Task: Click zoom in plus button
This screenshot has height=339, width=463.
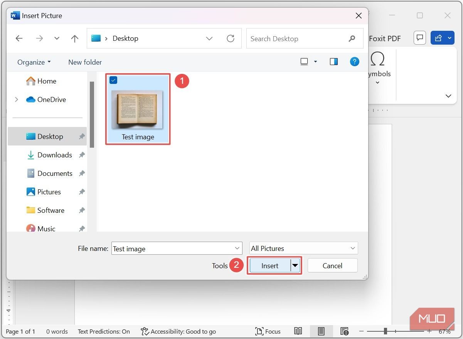Action: [x=429, y=331]
